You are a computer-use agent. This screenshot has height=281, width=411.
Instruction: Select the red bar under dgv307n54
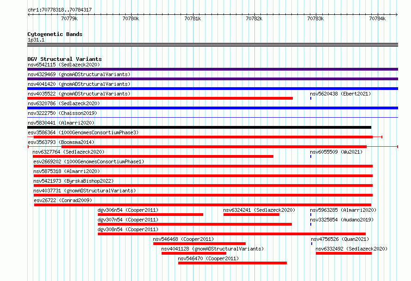coord(195,224)
